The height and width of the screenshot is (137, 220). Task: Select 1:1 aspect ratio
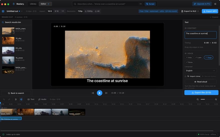coord(63,11)
